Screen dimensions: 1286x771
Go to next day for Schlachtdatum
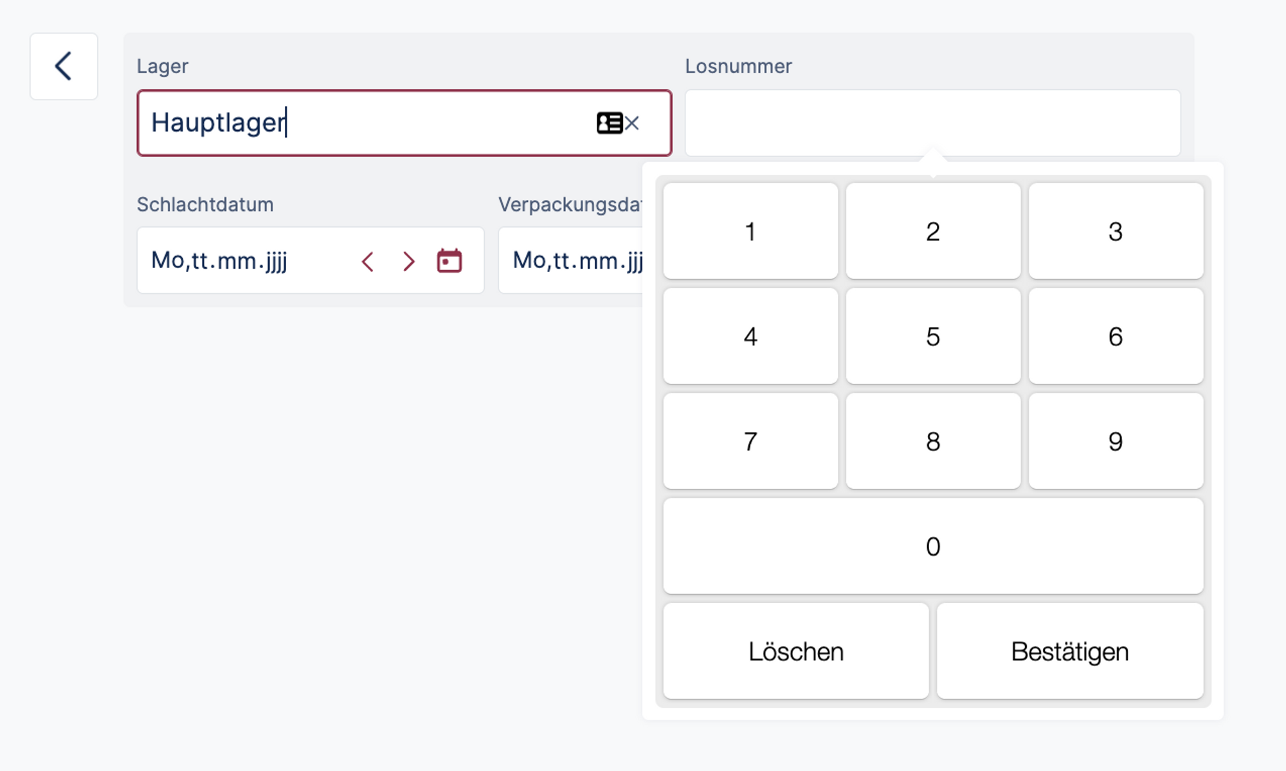pos(408,262)
